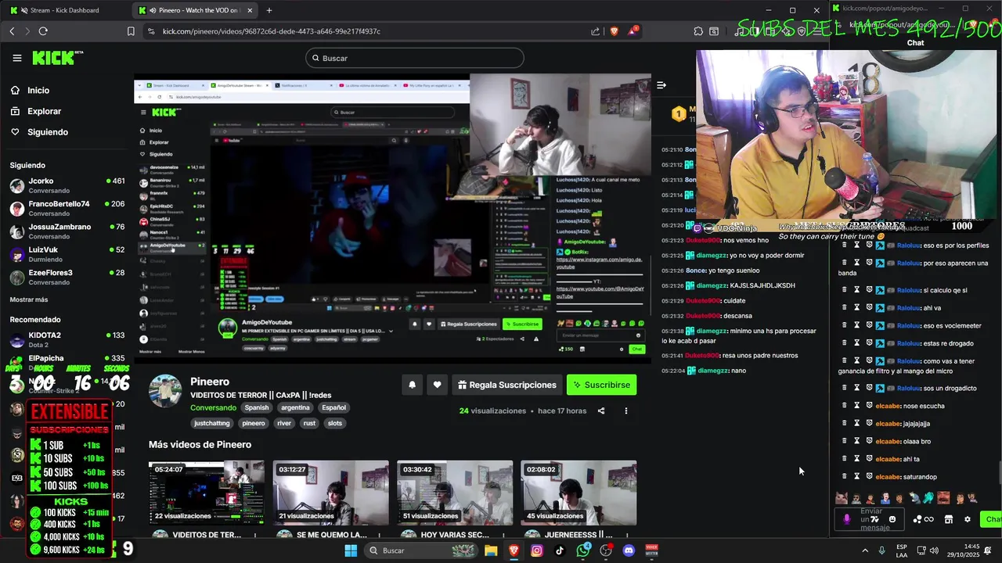Click Regala Suscripciones button

[507, 385]
